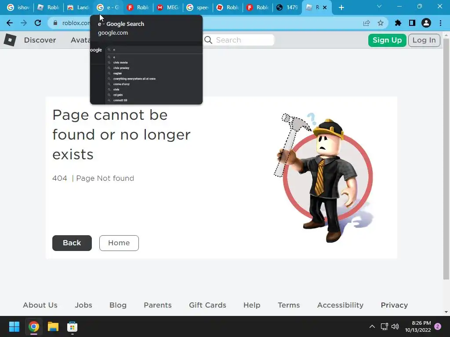Open a new tab with plus button
This screenshot has height=337, width=450.
(x=341, y=7)
